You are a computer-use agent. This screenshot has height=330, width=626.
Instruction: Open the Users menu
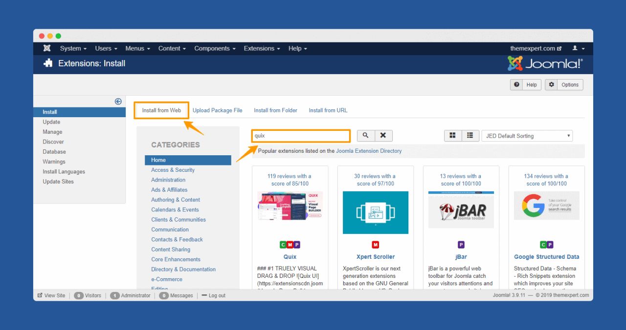106,48
